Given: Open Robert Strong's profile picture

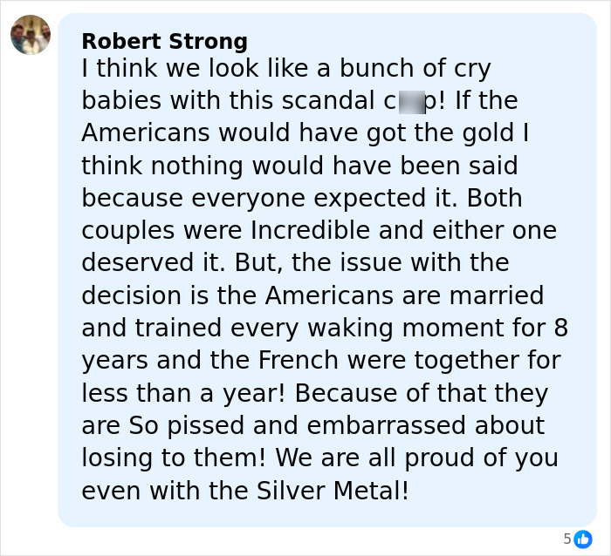Looking at the screenshot, I should pyautogui.click(x=31, y=35).
